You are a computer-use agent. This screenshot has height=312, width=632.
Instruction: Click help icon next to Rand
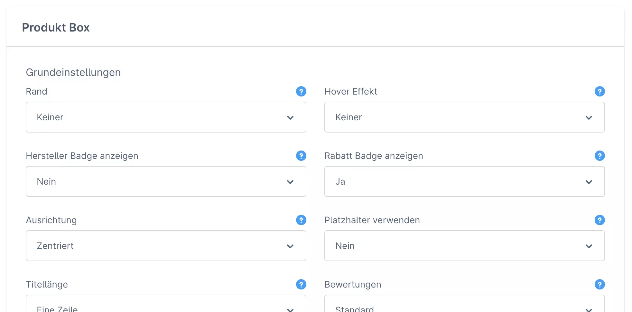coord(301,91)
